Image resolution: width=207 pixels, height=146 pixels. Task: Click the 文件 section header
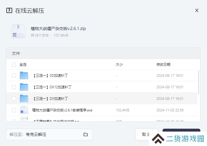pos(16,53)
